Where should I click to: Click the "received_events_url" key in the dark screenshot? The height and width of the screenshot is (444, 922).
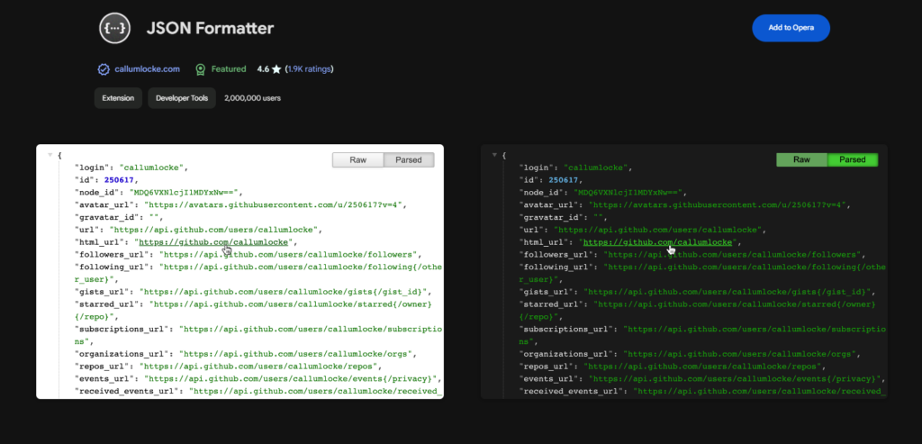[x=569, y=391]
